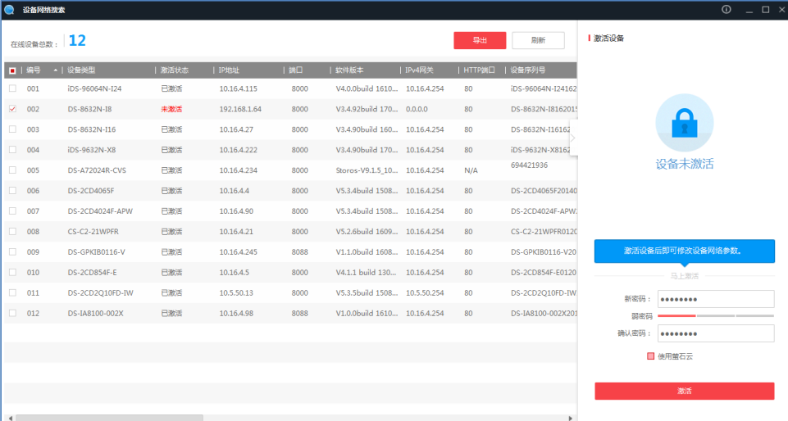Click the blue lock icon
This screenshot has height=421, width=788.
[684, 122]
